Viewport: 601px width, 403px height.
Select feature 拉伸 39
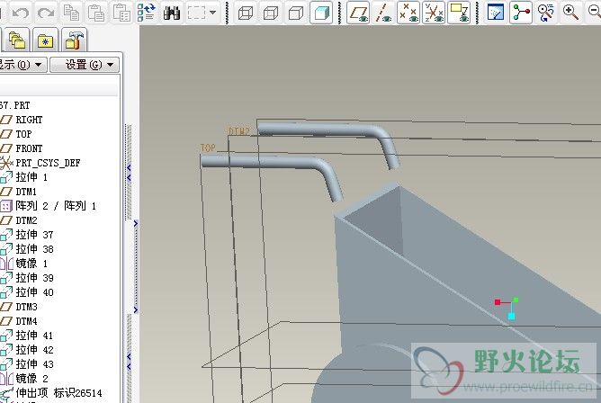(x=34, y=278)
